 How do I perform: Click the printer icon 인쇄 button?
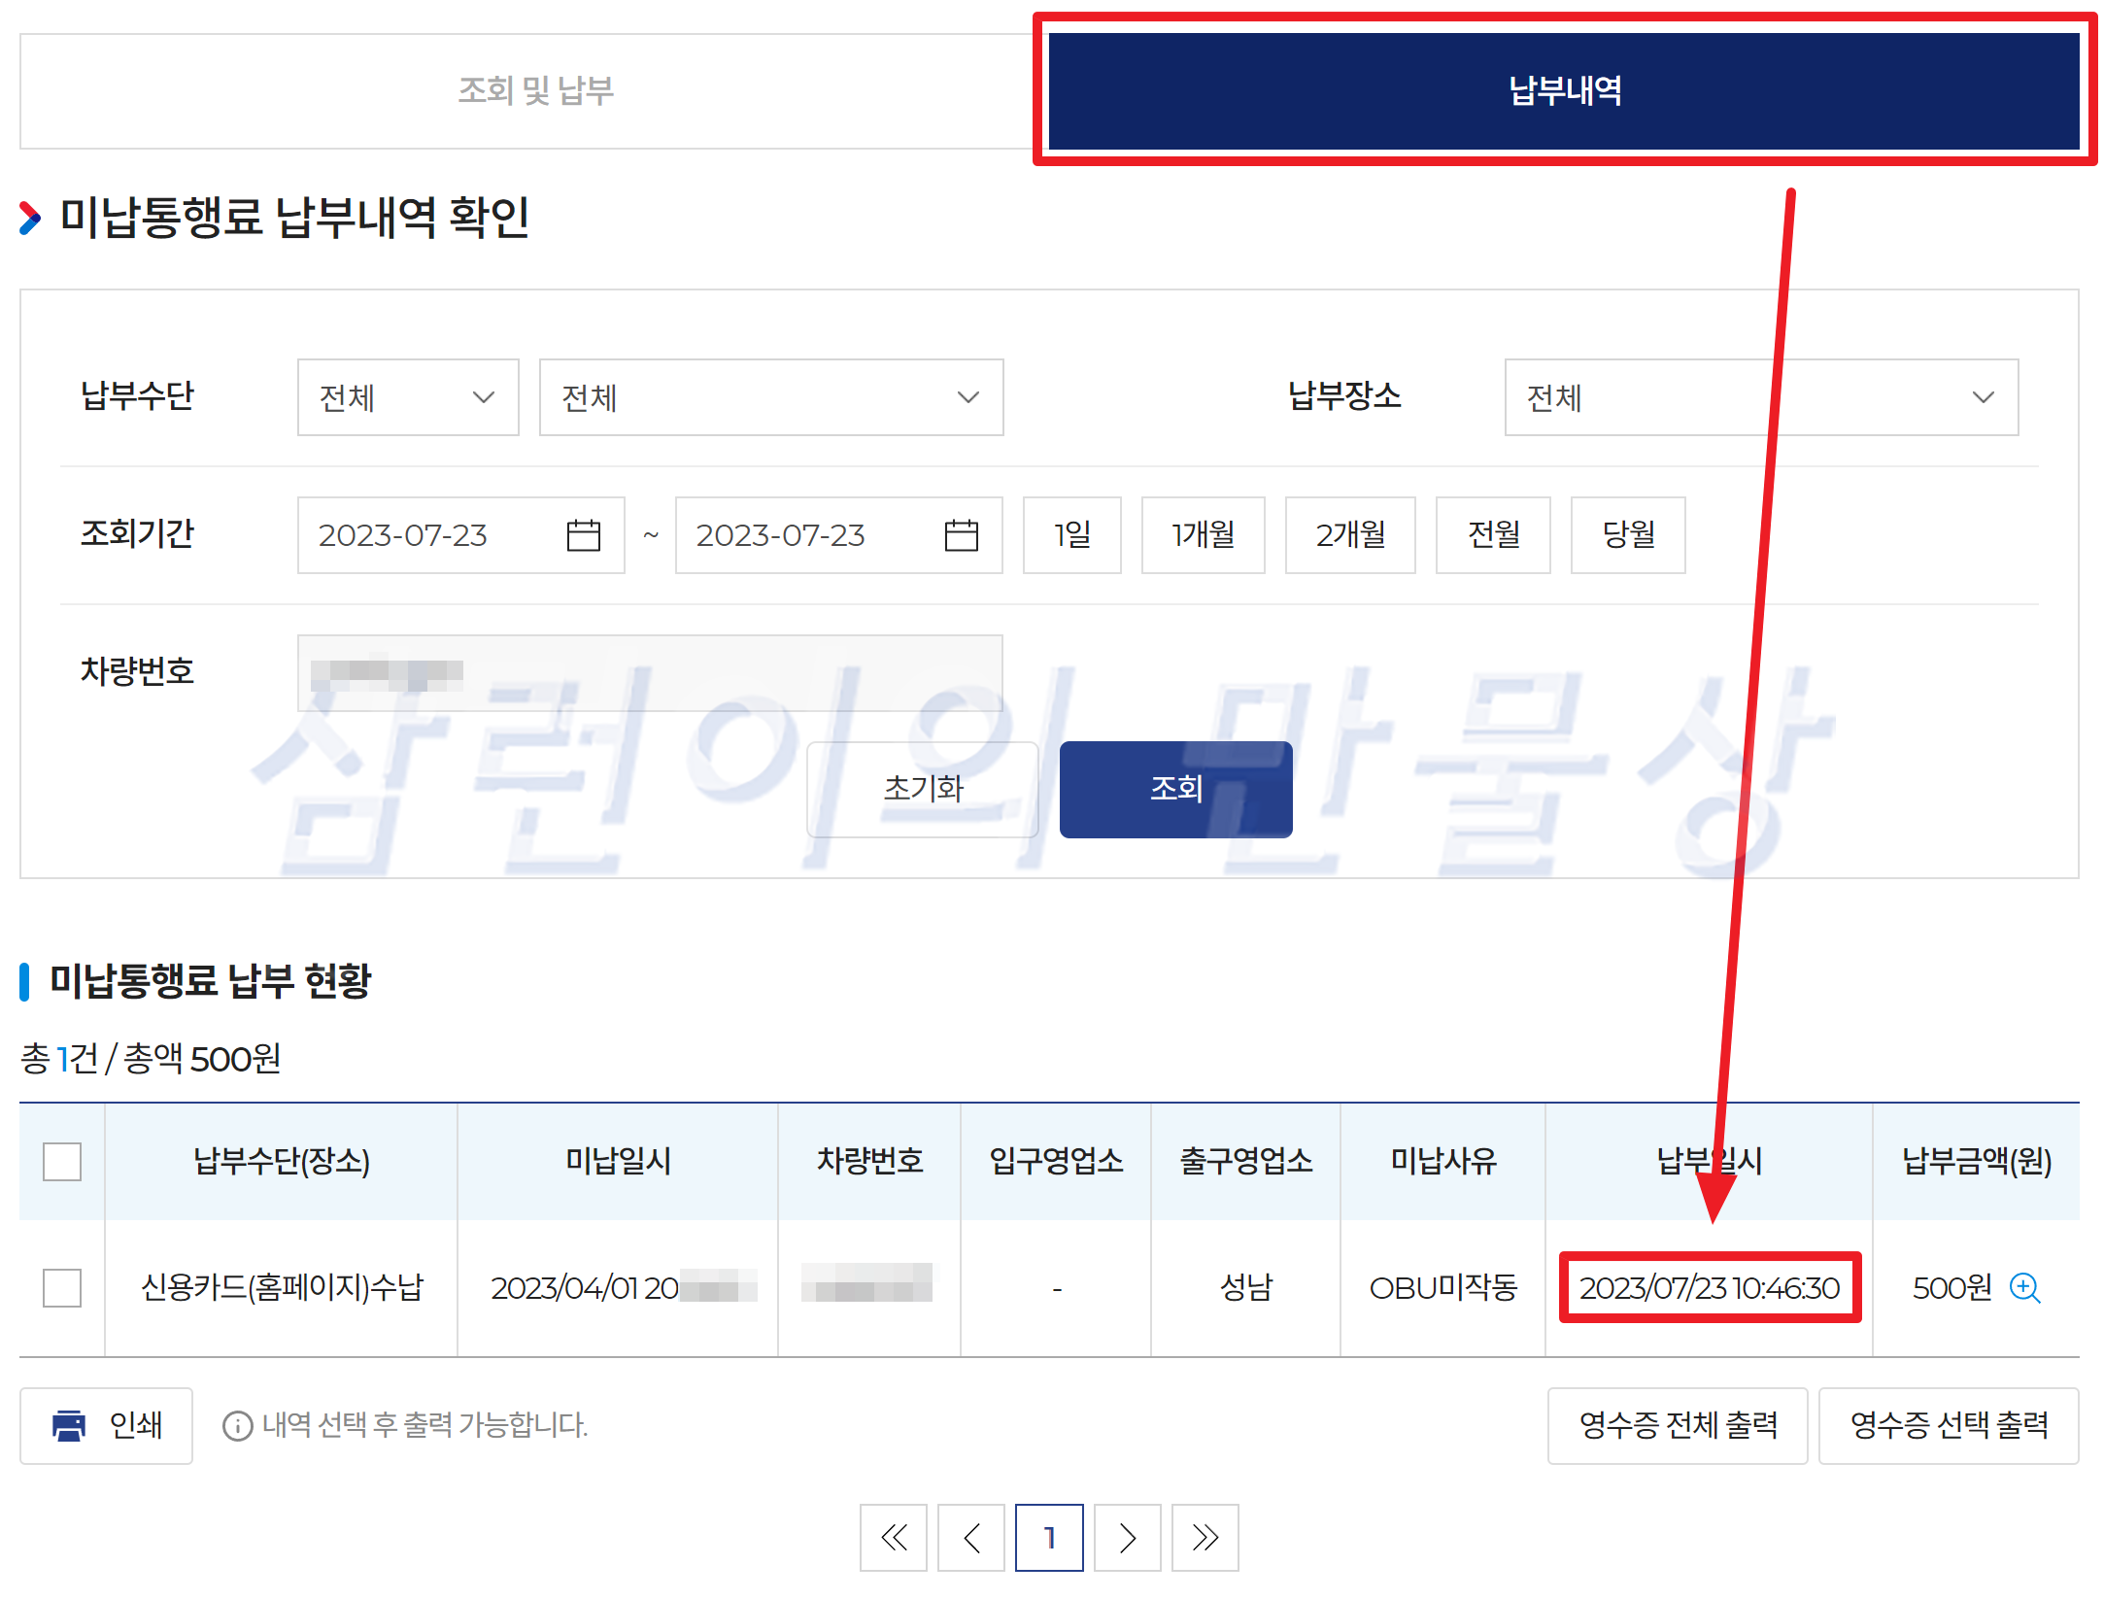click(106, 1425)
